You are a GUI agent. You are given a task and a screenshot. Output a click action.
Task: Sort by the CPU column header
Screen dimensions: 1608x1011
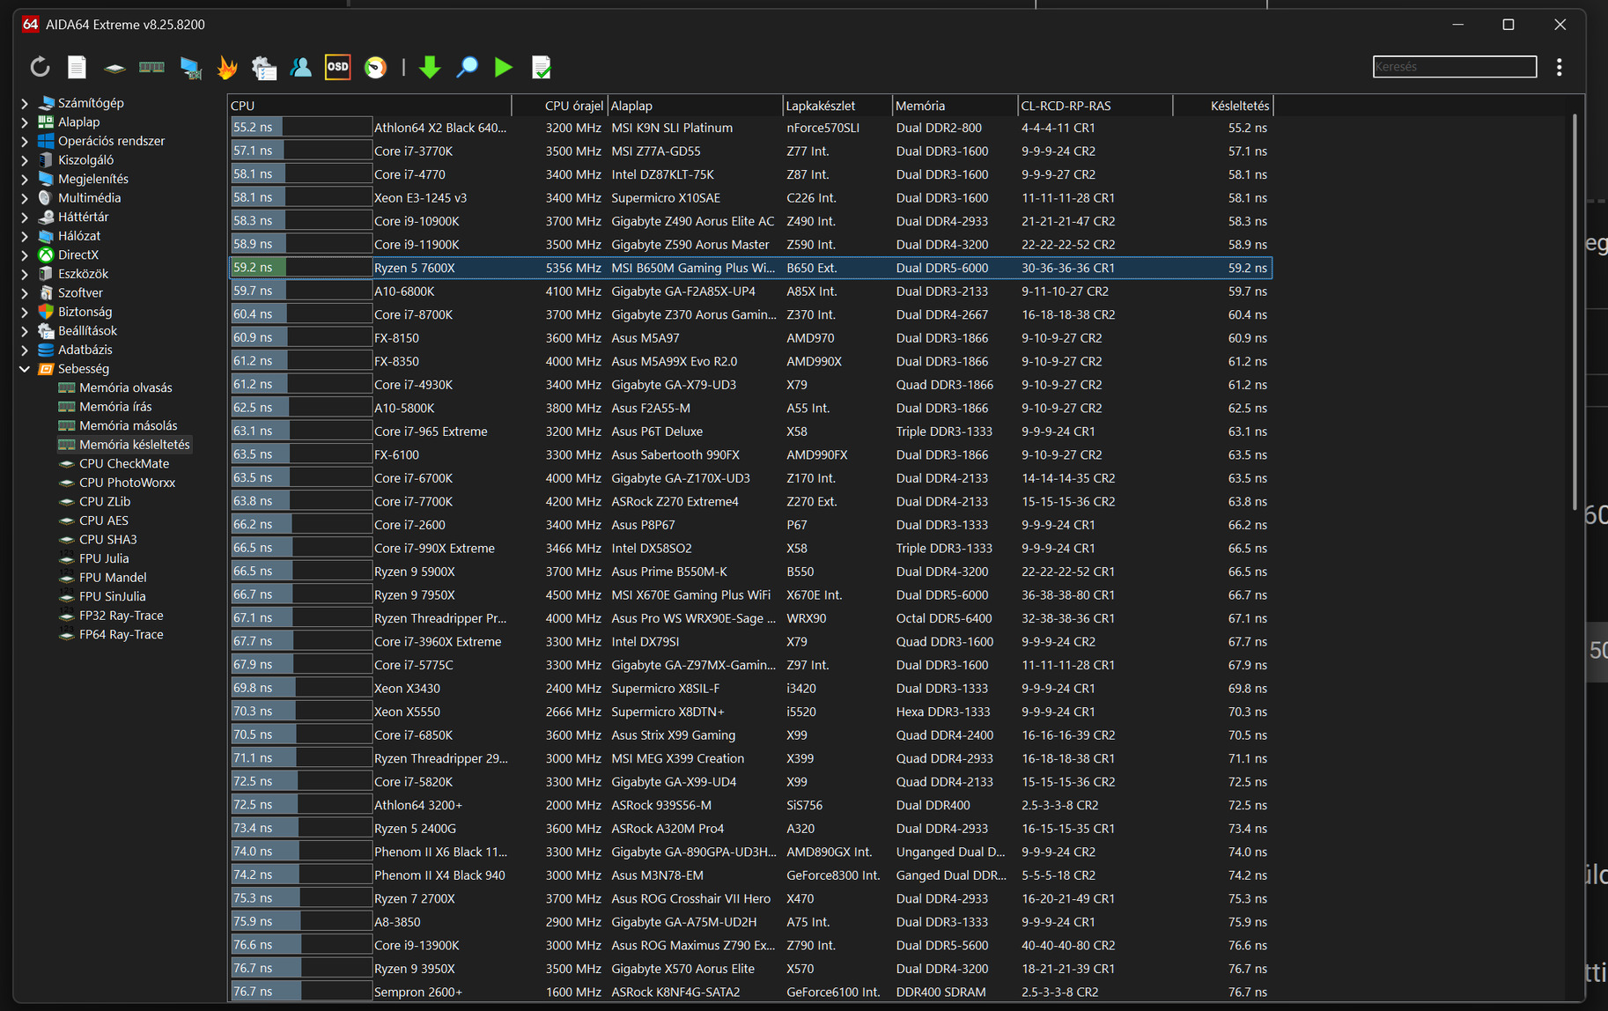[x=370, y=106]
